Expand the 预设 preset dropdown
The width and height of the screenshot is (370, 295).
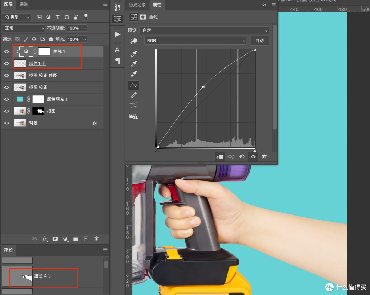pos(204,30)
